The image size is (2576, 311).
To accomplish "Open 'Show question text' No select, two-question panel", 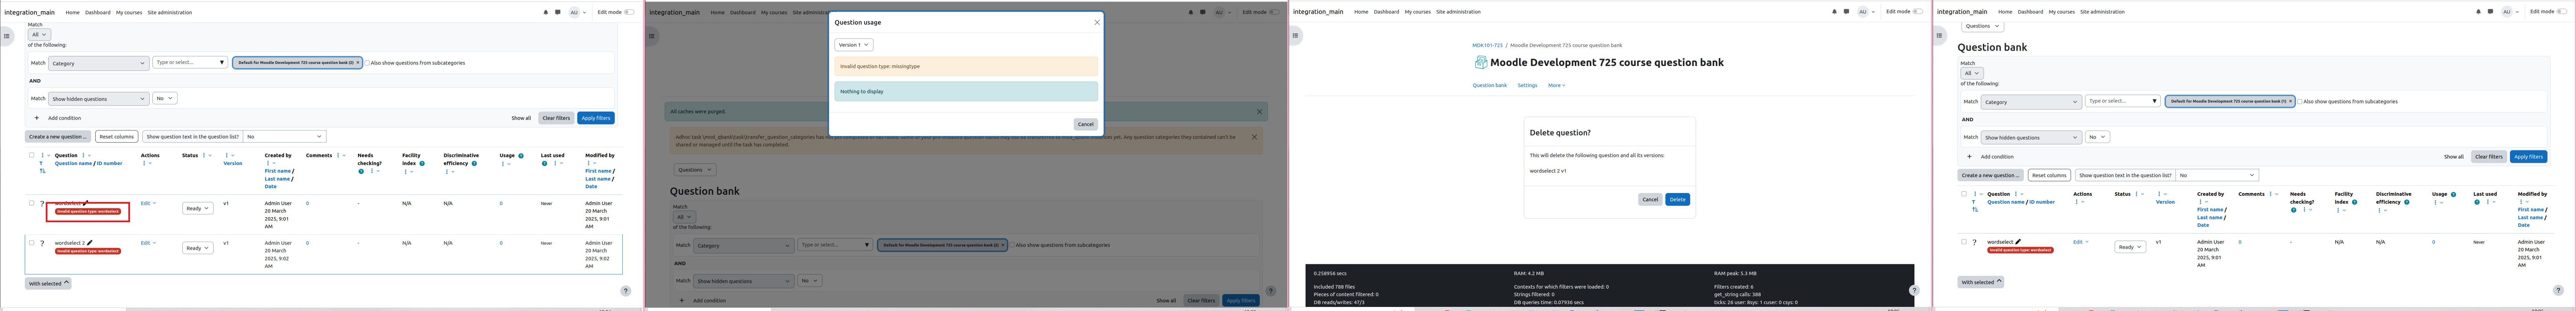I will coord(285,136).
